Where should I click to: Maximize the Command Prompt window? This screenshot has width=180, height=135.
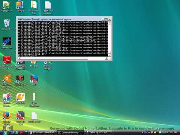106,19
